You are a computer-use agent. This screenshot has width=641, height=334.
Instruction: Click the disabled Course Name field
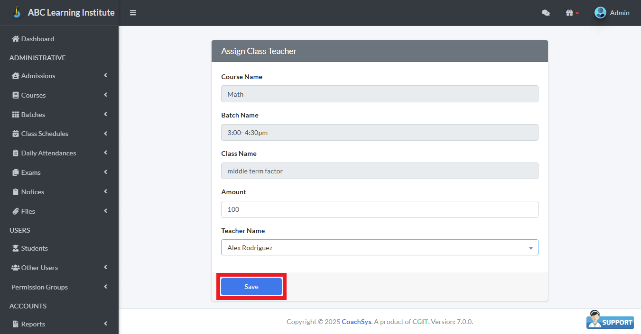point(380,94)
